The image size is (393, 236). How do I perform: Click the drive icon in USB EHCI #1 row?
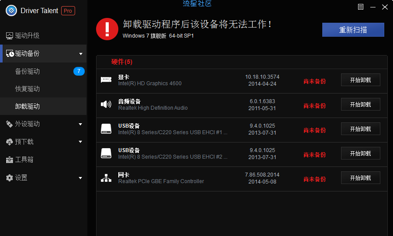(106, 128)
